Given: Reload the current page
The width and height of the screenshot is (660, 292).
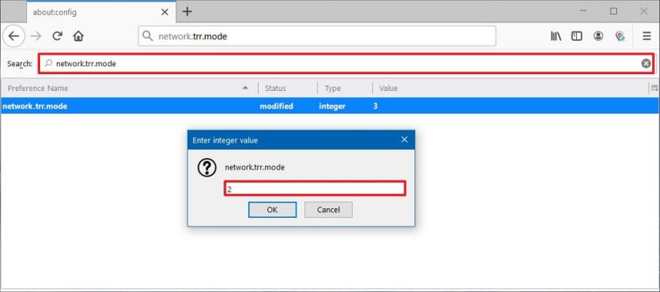Looking at the screenshot, I should (57, 36).
